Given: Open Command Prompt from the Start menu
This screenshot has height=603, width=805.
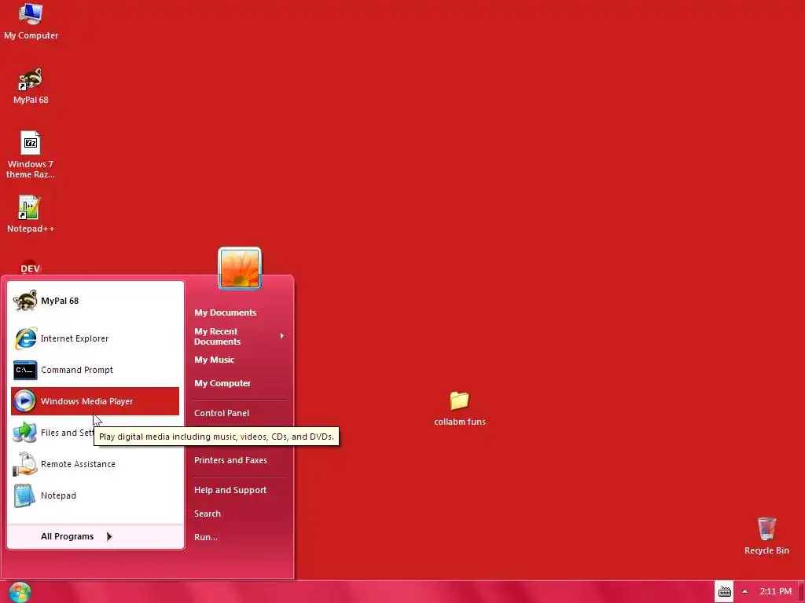Looking at the screenshot, I should point(95,370).
